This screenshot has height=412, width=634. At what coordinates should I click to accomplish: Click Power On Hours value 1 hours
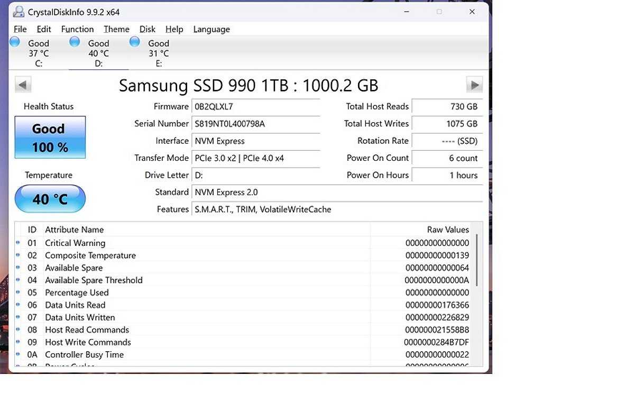click(447, 175)
